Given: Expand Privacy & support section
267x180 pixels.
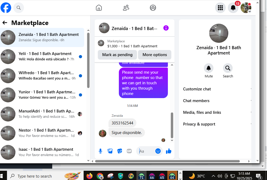Looking at the screenshot, I should click(x=217, y=124).
